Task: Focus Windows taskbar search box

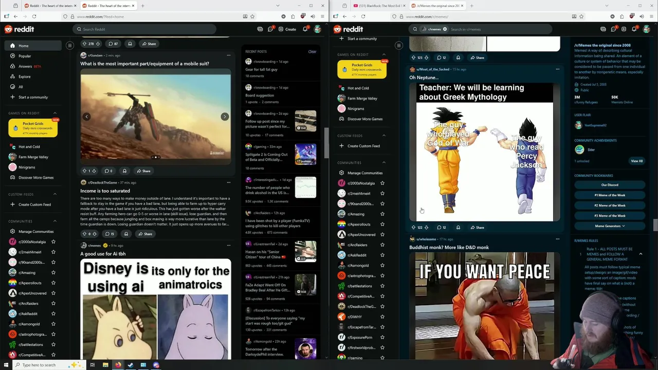Action: click(49, 365)
